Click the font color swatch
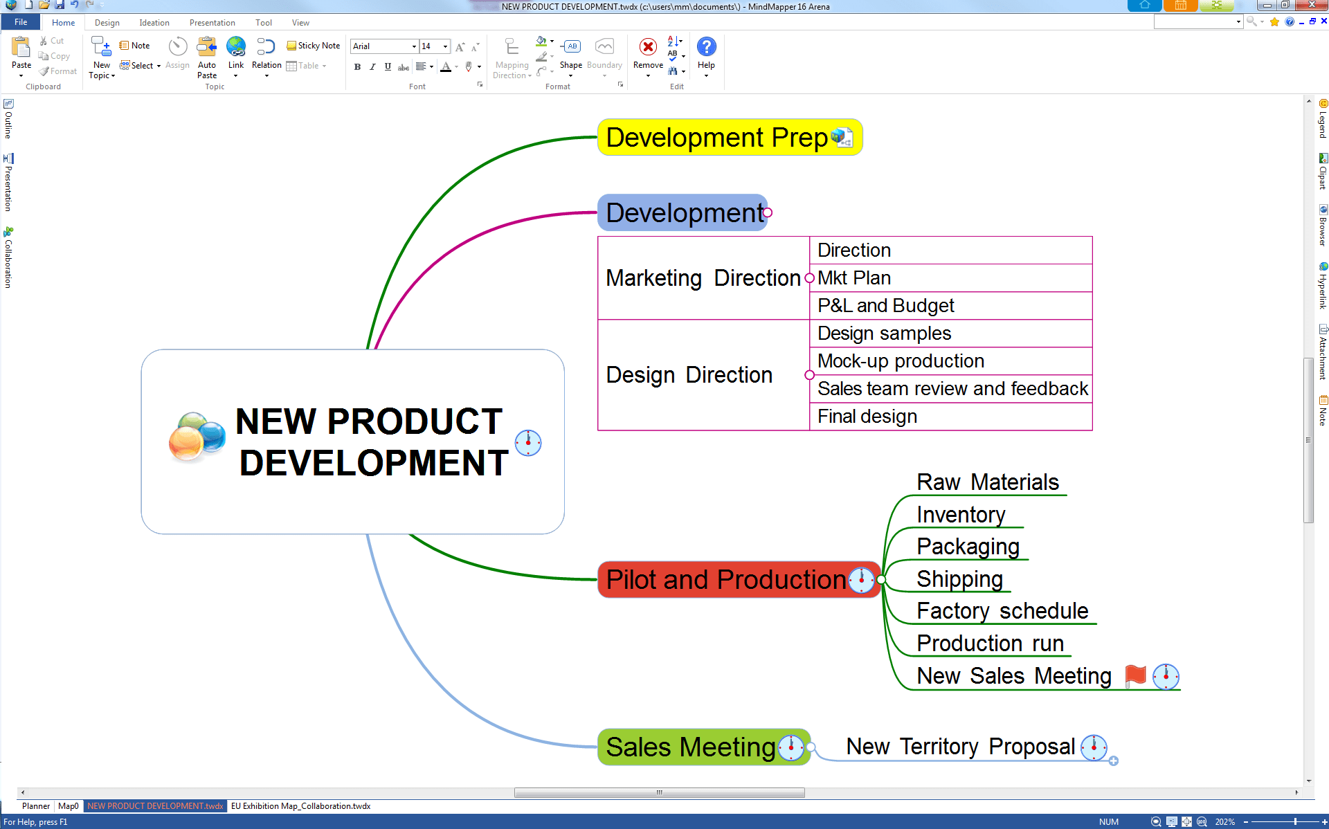 [x=446, y=67]
